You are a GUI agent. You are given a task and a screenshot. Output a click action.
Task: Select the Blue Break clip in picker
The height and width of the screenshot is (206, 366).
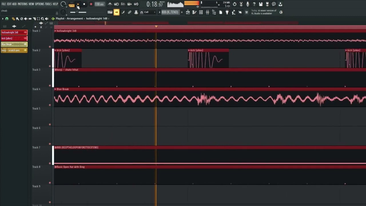coord(14,44)
